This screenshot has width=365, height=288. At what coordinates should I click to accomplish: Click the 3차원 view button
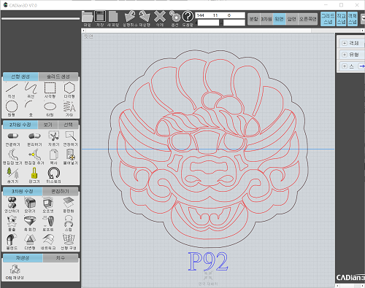[266, 19]
